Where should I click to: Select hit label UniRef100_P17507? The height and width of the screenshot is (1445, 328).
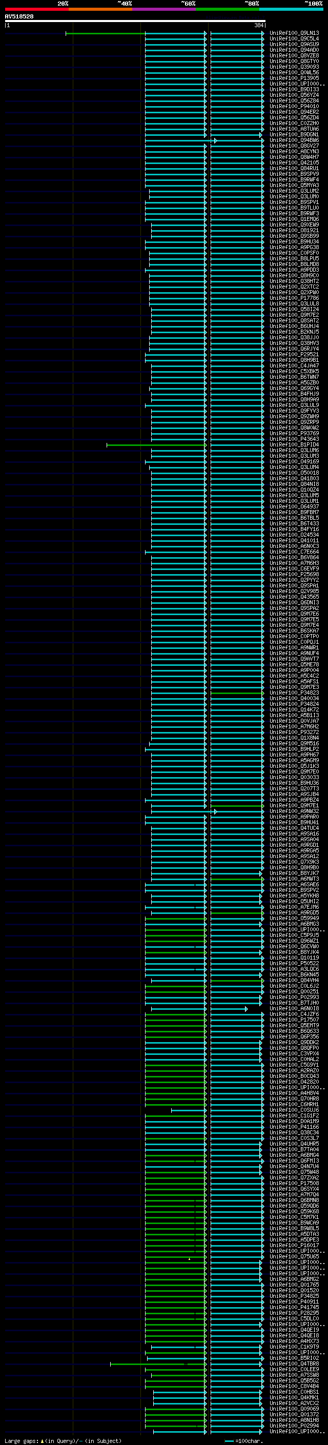(x=294, y=1021)
